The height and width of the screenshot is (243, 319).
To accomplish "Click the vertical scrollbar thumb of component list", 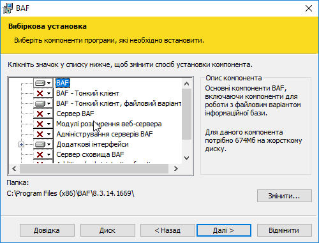I will 187,114.
